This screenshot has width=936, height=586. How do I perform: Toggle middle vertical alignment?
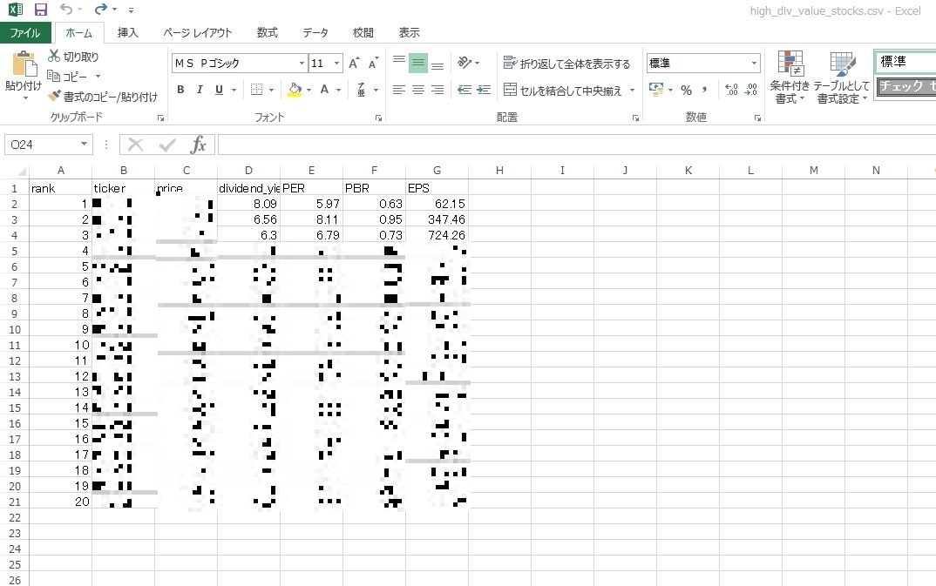click(417, 63)
